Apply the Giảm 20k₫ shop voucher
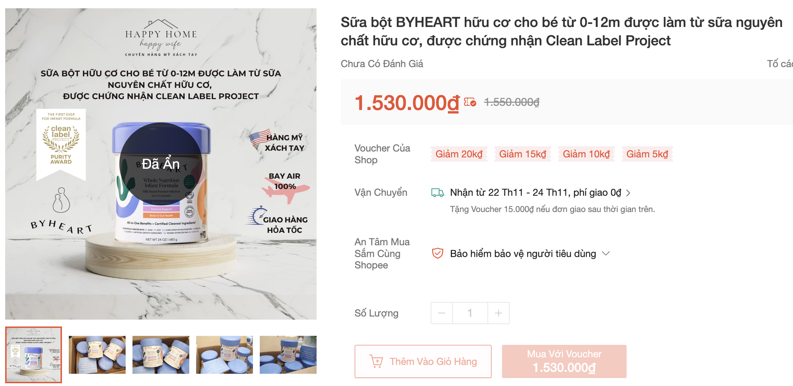793x386 pixels. coord(459,154)
